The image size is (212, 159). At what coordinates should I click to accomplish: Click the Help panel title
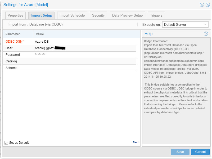click(148, 34)
